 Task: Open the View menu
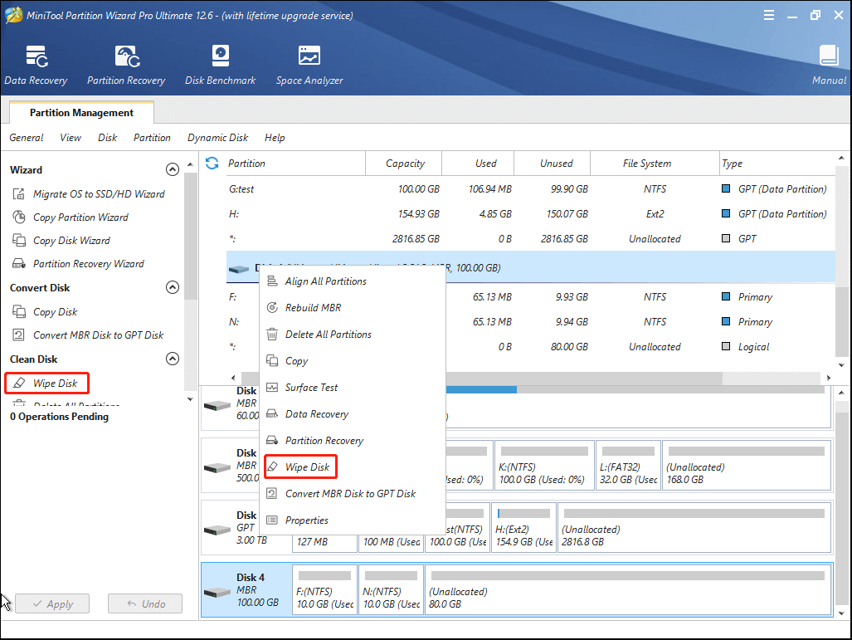click(x=70, y=138)
